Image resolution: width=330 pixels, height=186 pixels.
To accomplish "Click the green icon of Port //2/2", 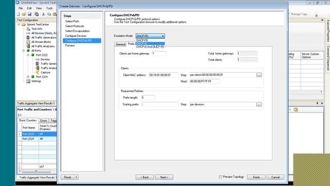I will 33,55.
